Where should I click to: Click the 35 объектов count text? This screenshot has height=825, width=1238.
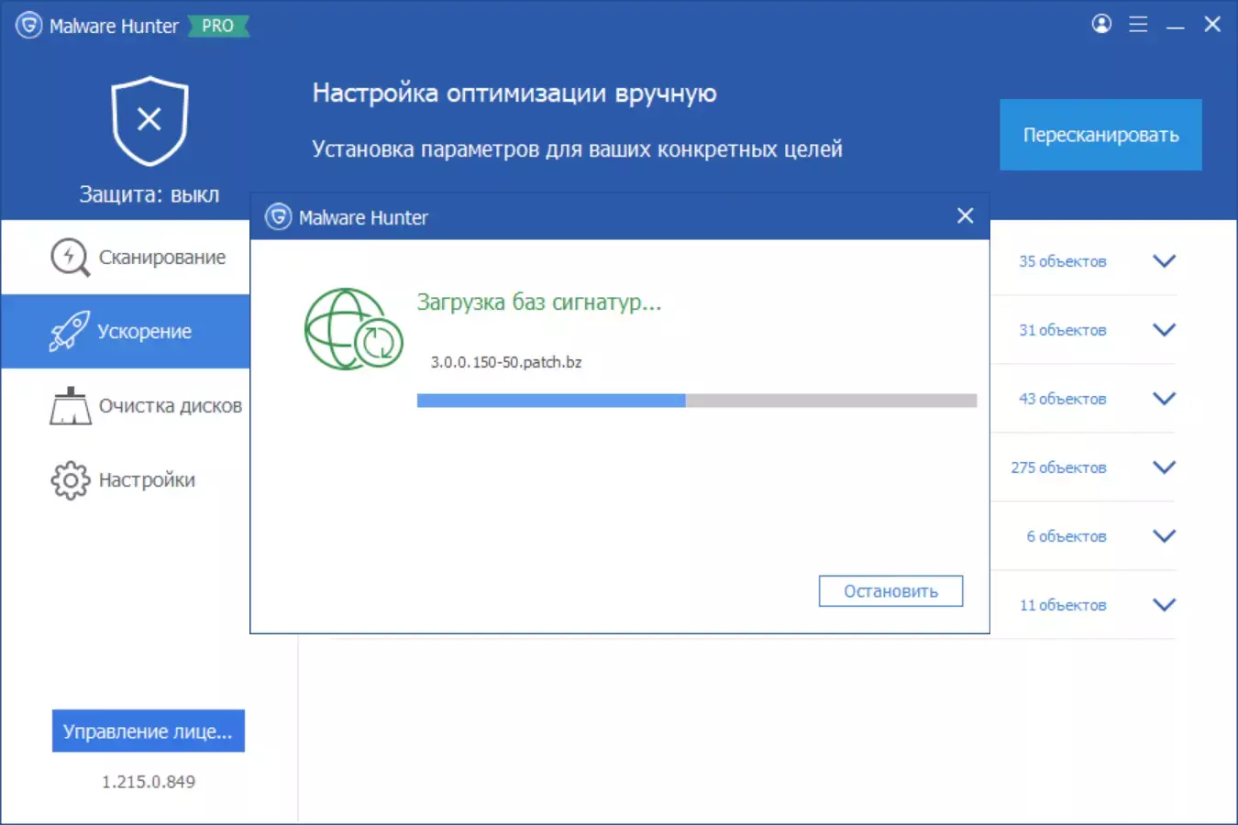click(x=1063, y=261)
